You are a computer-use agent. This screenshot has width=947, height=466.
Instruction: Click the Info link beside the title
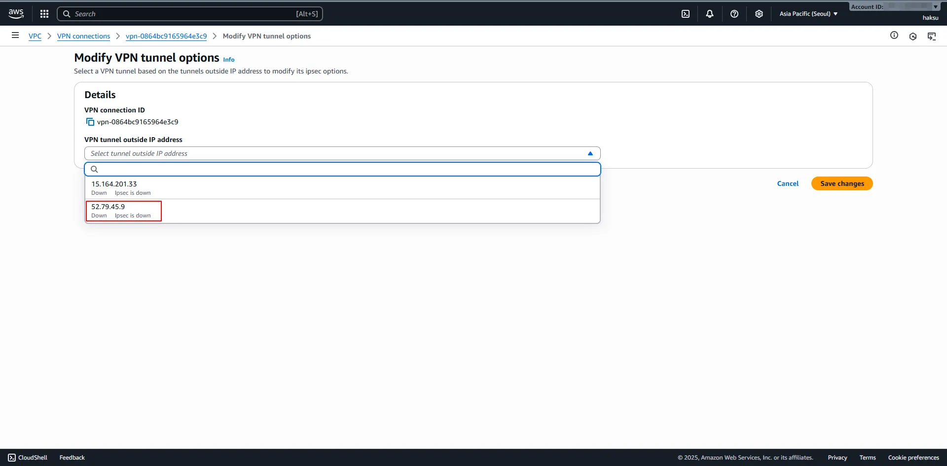tap(229, 60)
